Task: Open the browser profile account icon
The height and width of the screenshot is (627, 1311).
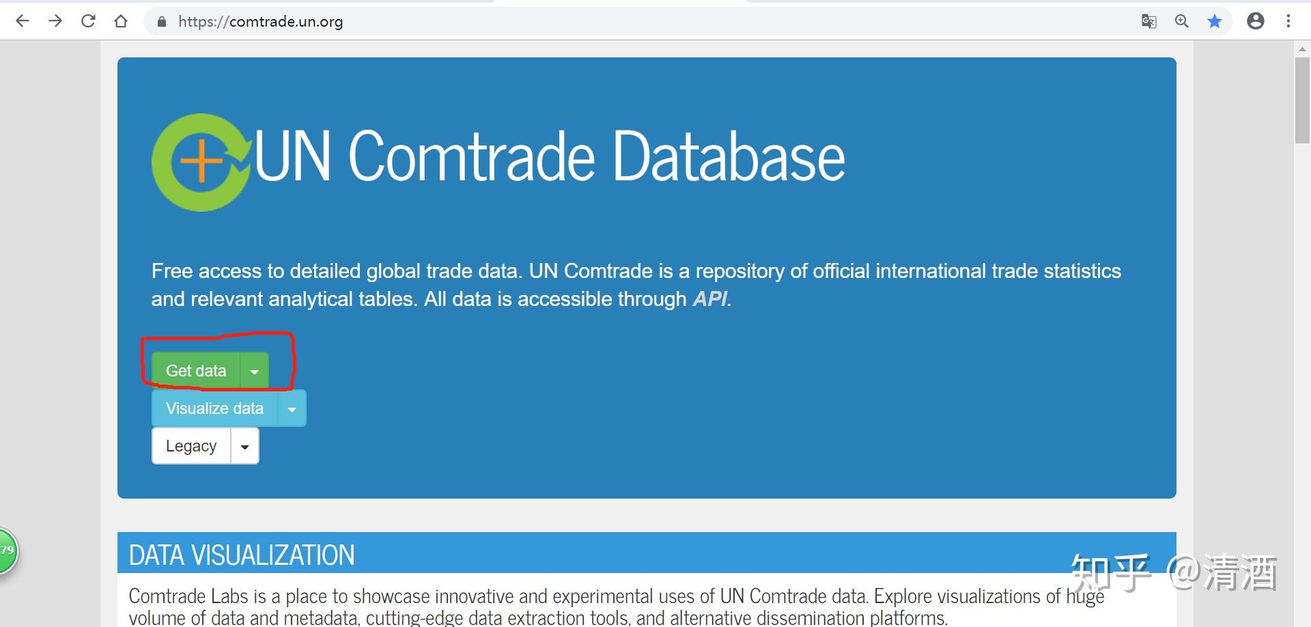Action: (1256, 20)
